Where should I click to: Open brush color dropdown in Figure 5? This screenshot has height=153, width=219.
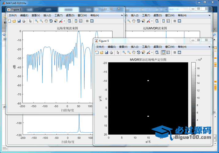[152, 52]
